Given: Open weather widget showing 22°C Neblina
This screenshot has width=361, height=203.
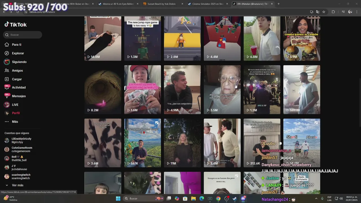Looking at the screenshot, I should click(10, 198).
